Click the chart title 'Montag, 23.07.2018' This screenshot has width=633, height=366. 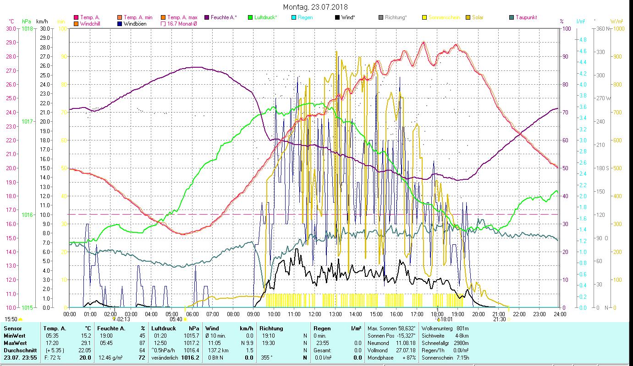click(315, 7)
